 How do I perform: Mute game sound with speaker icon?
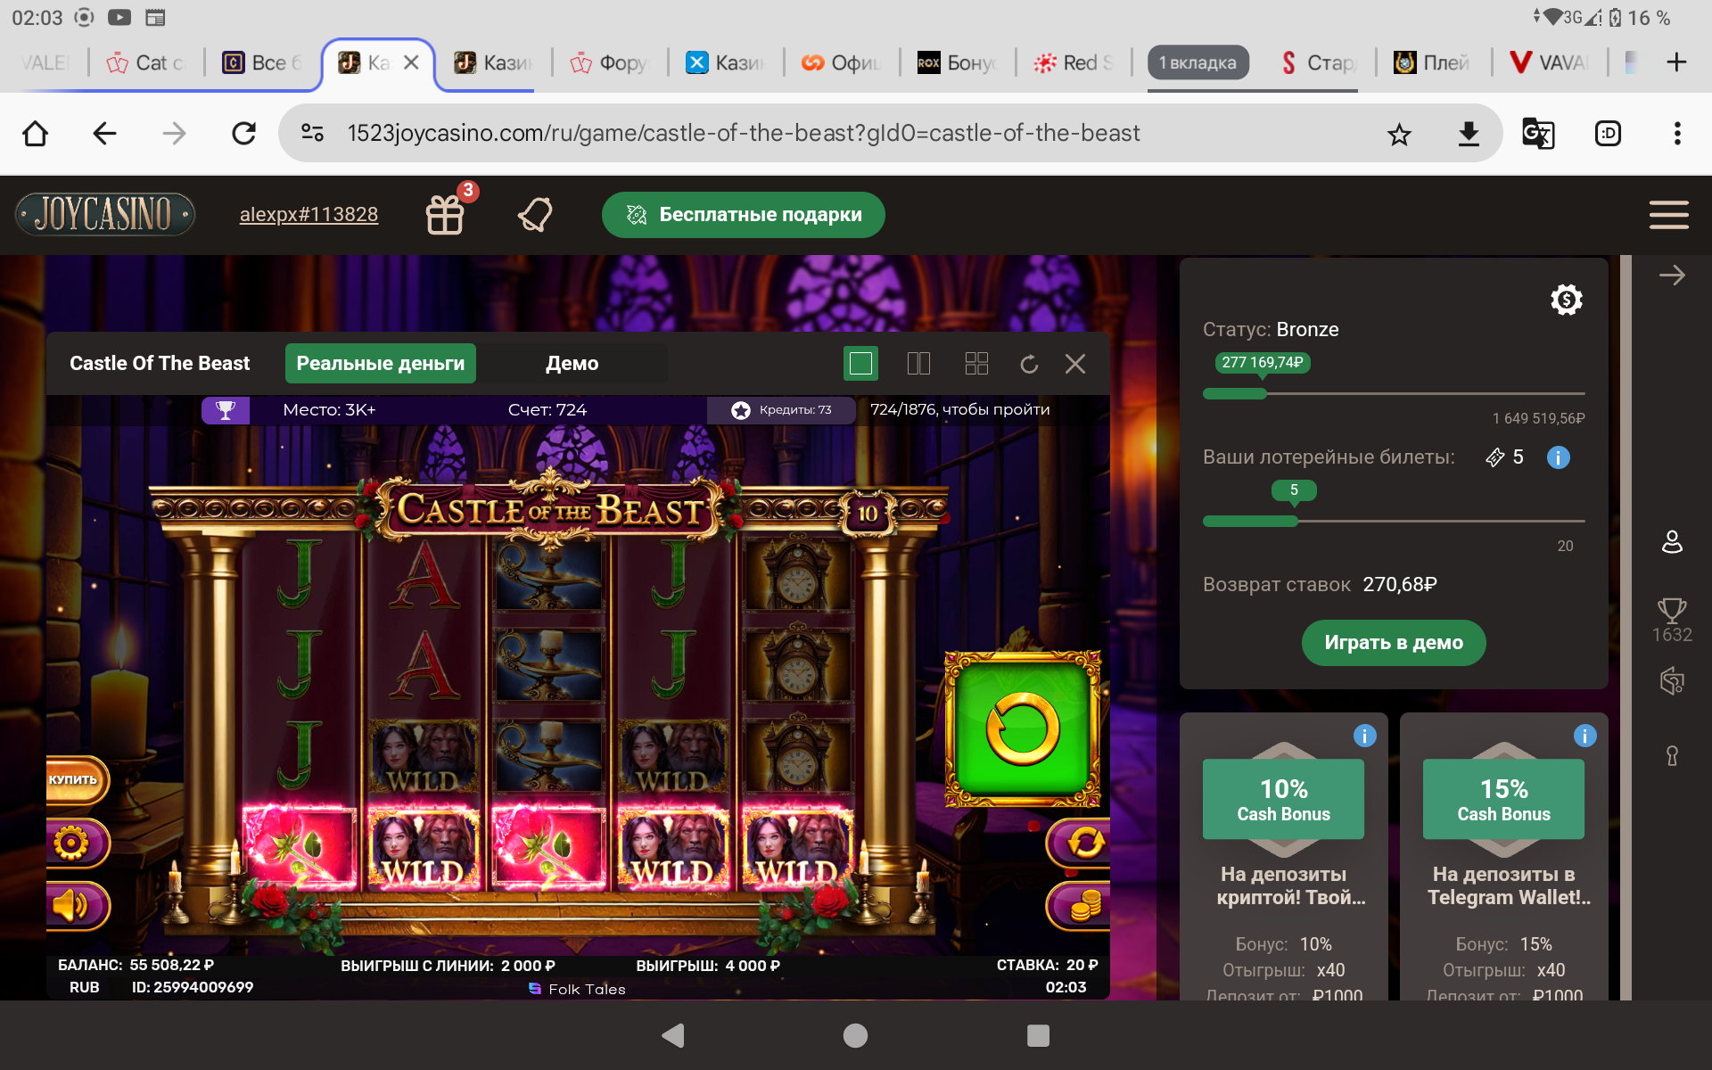(72, 906)
